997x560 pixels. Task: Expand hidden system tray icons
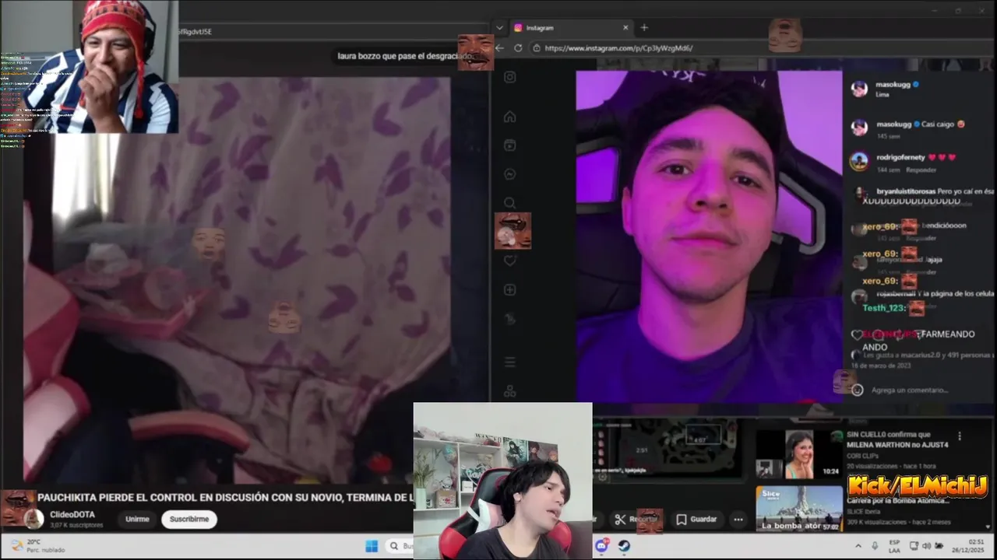click(x=858, y=545)
